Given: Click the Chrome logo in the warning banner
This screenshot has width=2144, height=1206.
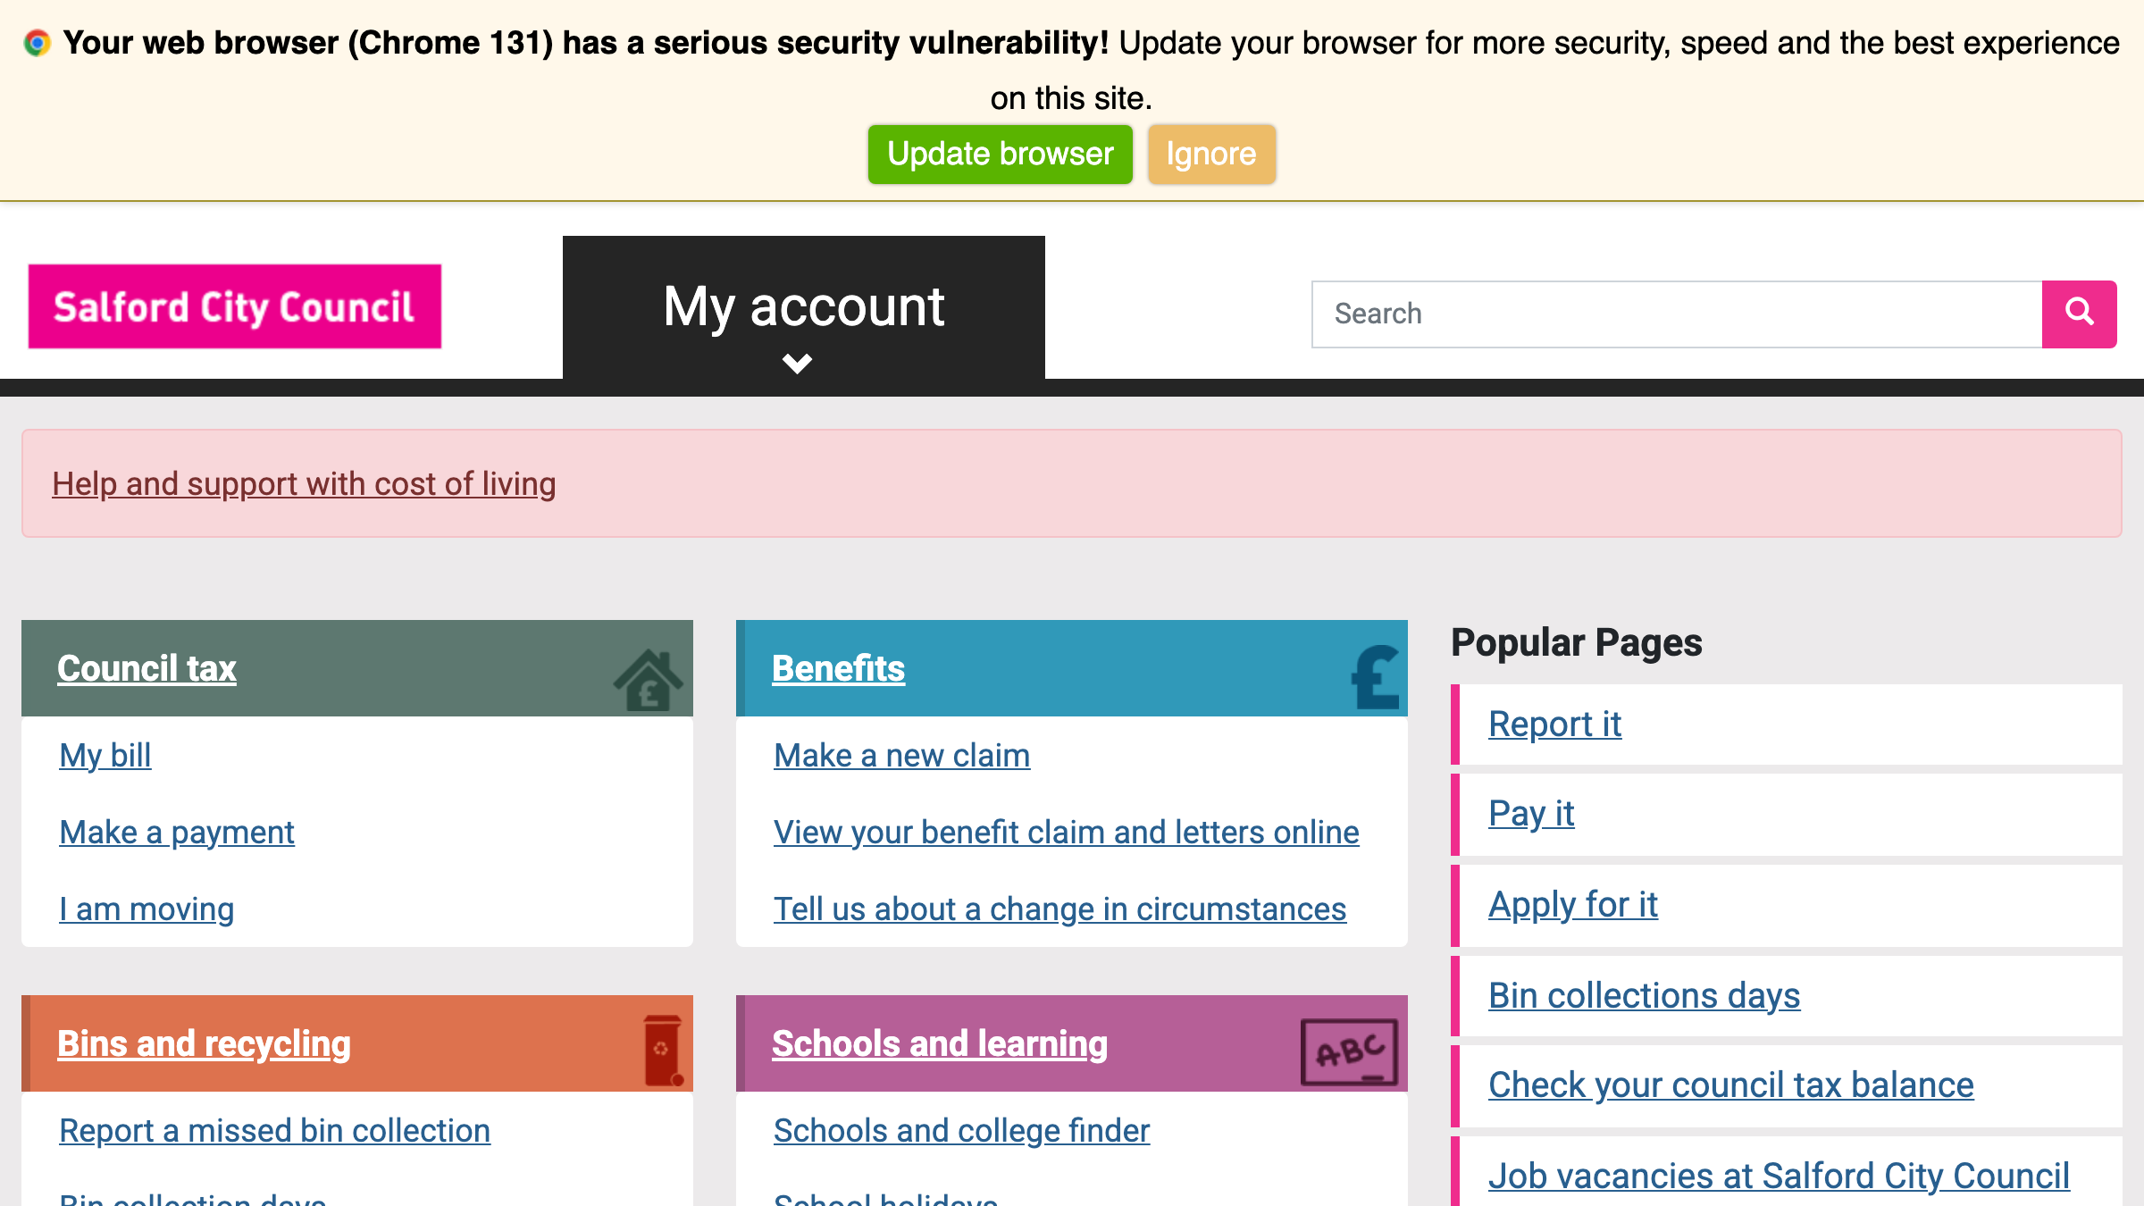Looking at the screenshot, I should click(x=38, y=43).
